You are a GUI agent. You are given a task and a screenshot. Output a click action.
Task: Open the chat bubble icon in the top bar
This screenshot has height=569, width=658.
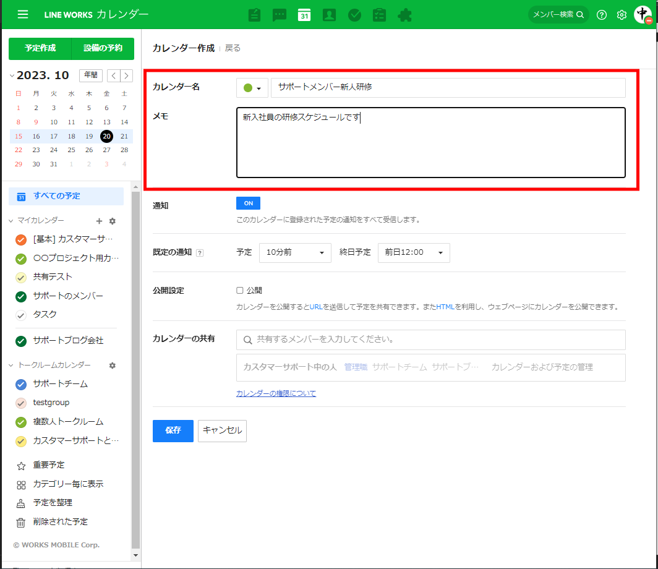[280, 15]
